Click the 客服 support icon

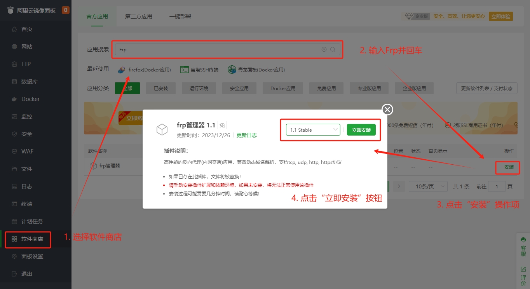click(x=523, y=245)
